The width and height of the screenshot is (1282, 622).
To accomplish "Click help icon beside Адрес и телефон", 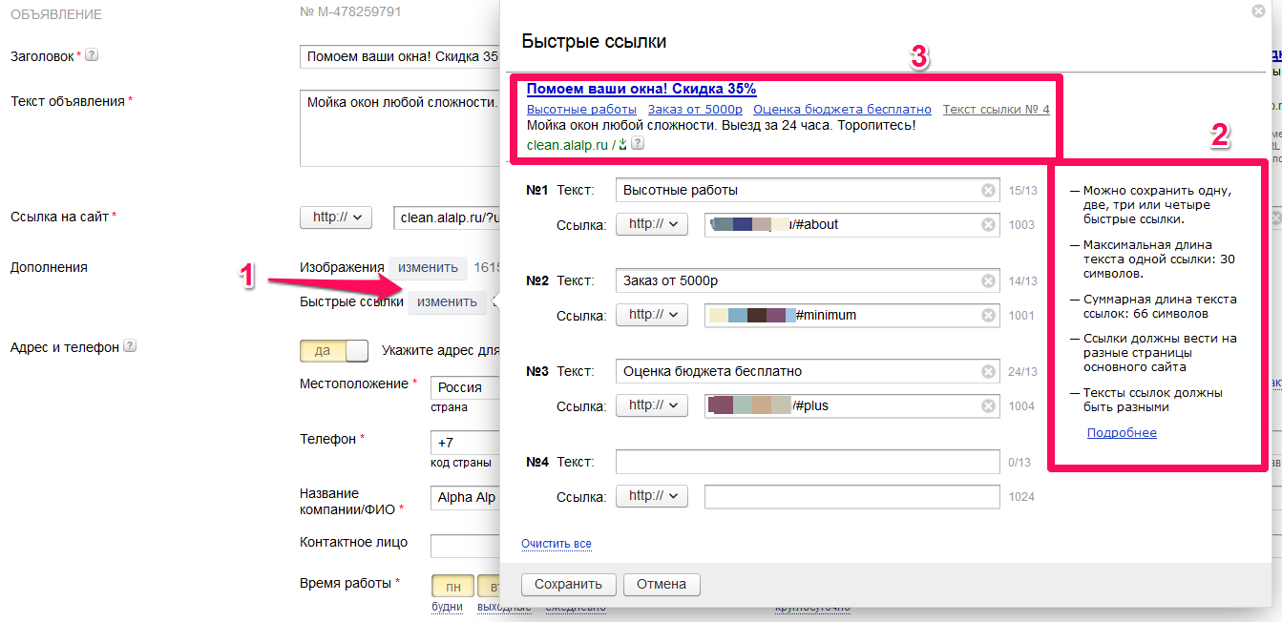I will coord(130,347).
